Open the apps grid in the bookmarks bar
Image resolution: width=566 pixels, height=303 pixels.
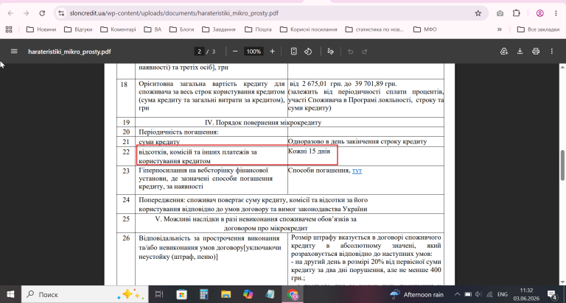pos(9,29)
